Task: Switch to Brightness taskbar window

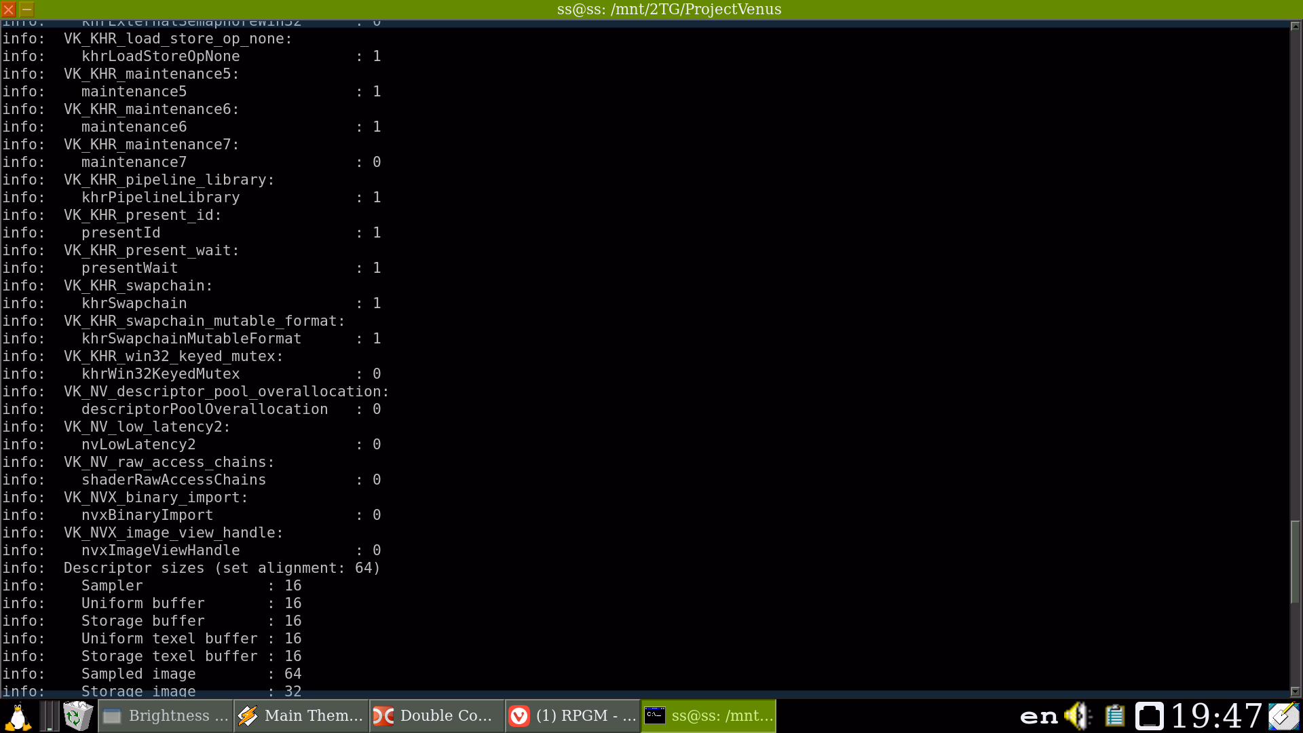Action: [x=166, y=716]
